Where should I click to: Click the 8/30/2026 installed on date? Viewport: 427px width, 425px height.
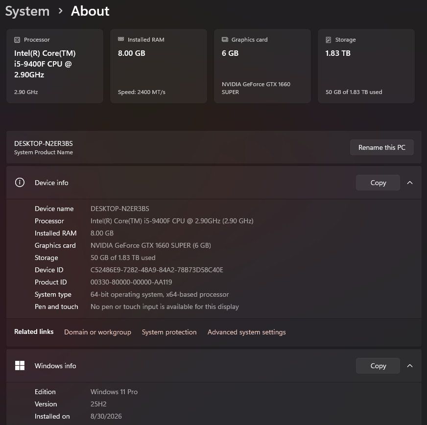pos(106,416)
